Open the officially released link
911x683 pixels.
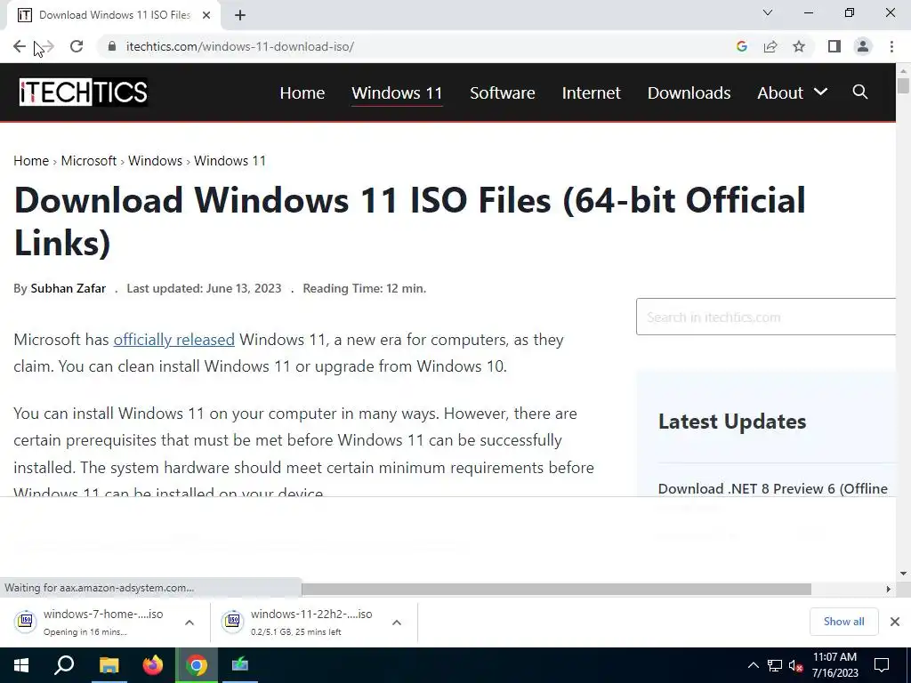173,340
